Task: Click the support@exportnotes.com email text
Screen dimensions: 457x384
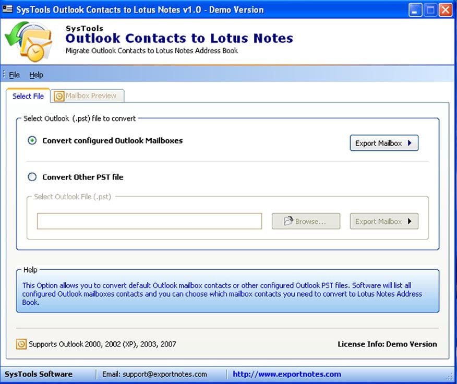Action: (154, 374)
